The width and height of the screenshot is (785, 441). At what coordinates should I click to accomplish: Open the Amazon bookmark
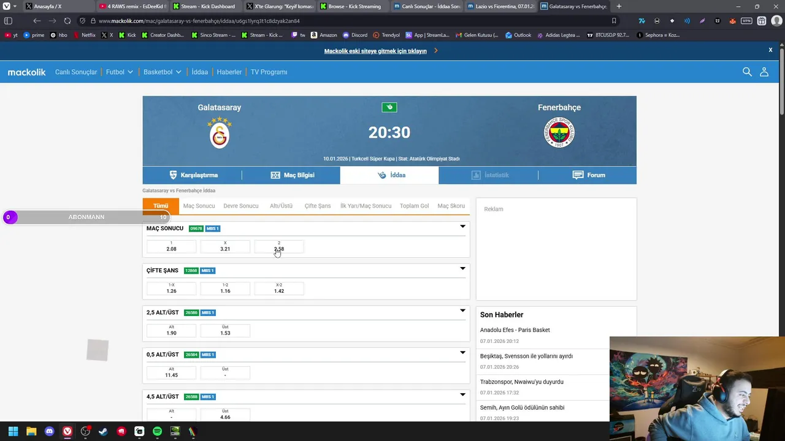pyautogui.click(x=324, y=35)
